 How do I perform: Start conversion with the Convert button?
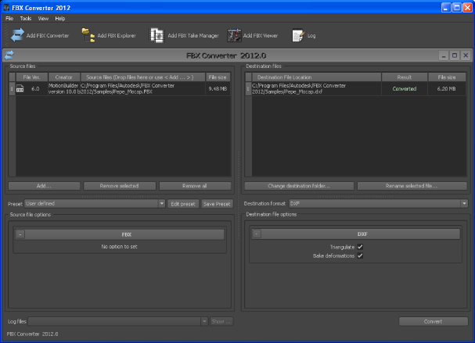pos(434,321)
